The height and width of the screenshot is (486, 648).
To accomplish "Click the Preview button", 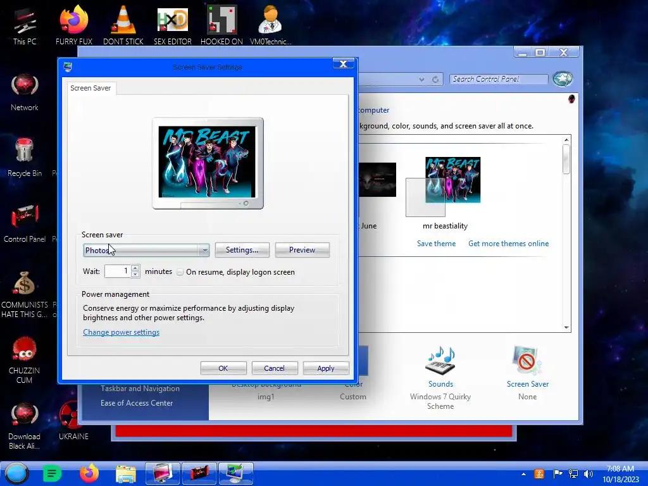I will [x=302, y=250].
